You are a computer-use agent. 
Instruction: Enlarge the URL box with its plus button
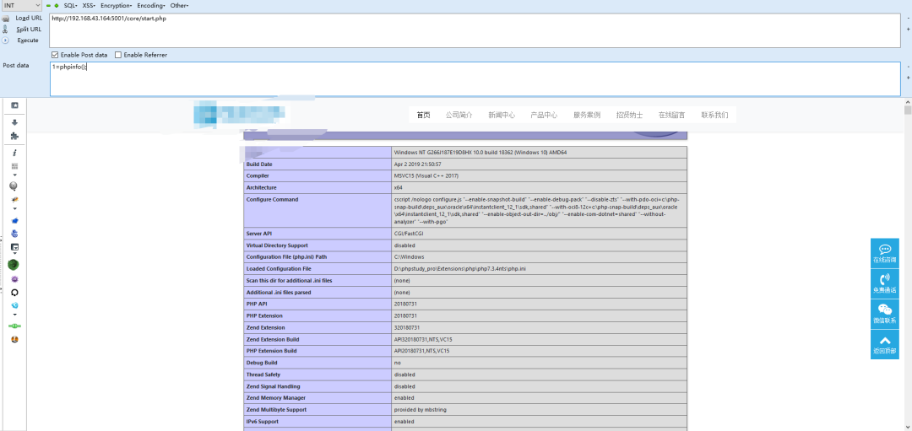(909, 29)
